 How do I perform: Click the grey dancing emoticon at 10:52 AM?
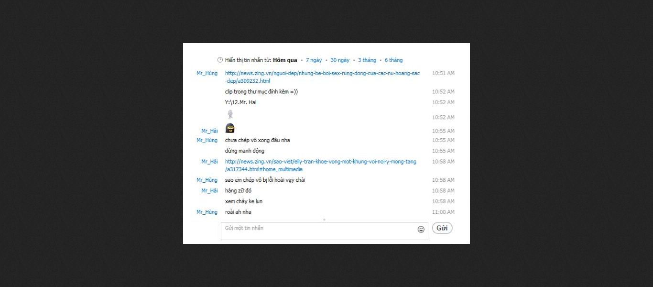click(230, 114)
